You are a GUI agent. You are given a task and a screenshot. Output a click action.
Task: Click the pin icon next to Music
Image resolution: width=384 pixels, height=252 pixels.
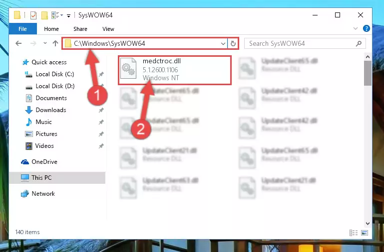click(101, 122)
